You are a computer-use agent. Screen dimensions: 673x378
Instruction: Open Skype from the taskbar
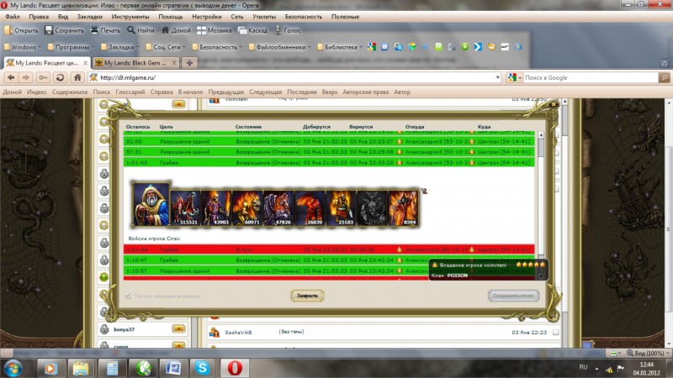click(202, 368)
